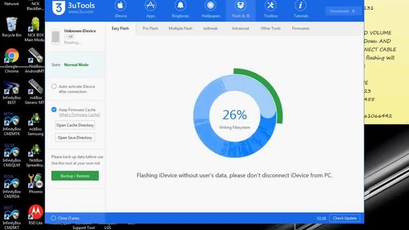Image resolution: width=409 pixels, height=230 pixels.
Task: Open the nckBox Samsung desktop icon
Action: pos(35,123)
